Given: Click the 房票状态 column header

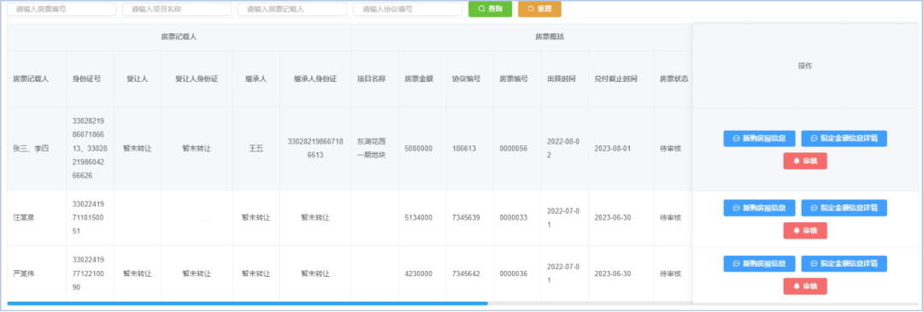Looking at the screenshot, I should pyautogui.click(x=674, y=79).
